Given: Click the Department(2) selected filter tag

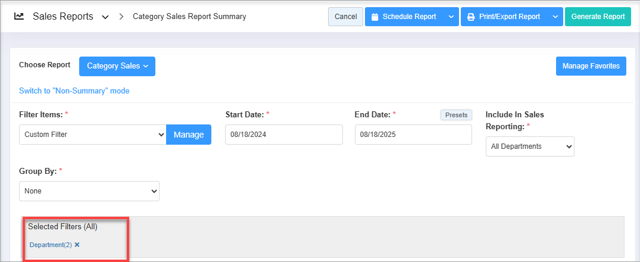Looking at the screenshot, I should coord(51,245).
